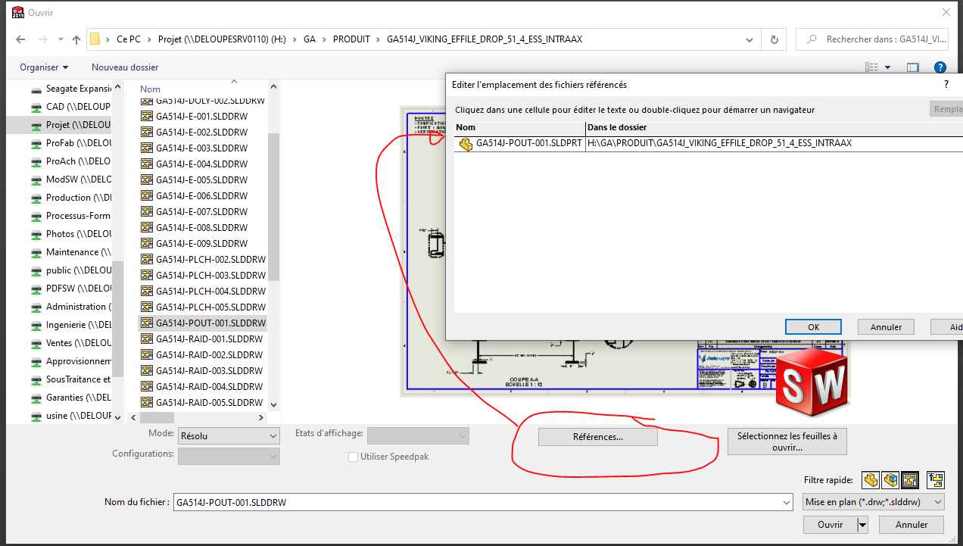Toggle the drawings quick filter icon
This screenshot has height=546, width=963.
coord(909,479)
